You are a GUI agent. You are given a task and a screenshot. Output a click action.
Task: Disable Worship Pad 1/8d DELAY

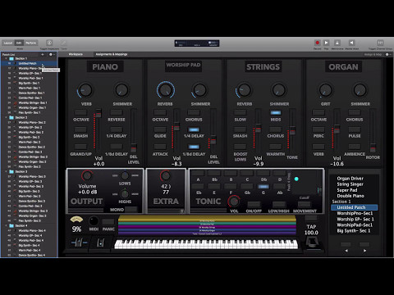click(x=194, y=147)
